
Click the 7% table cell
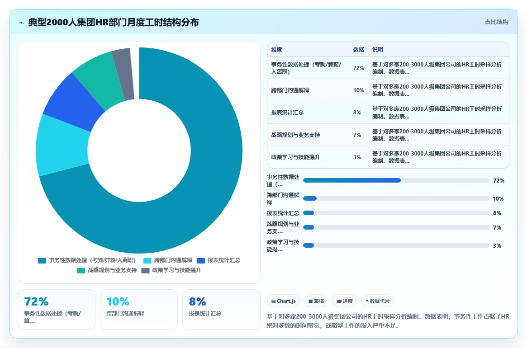(357, 135)
